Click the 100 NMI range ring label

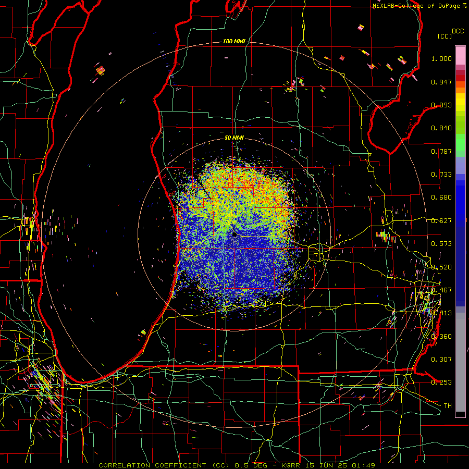point(233,41)
